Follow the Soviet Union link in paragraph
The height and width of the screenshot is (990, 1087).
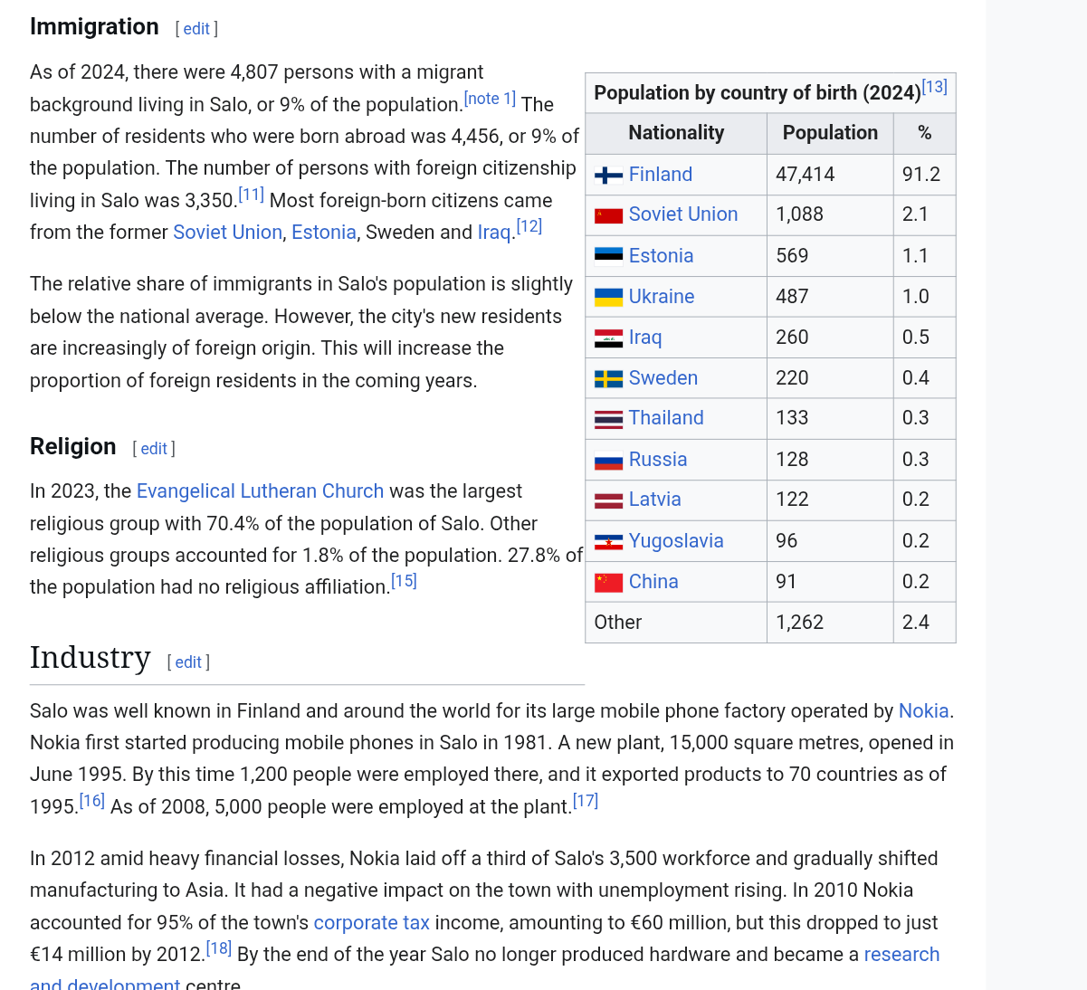point(227,233)
